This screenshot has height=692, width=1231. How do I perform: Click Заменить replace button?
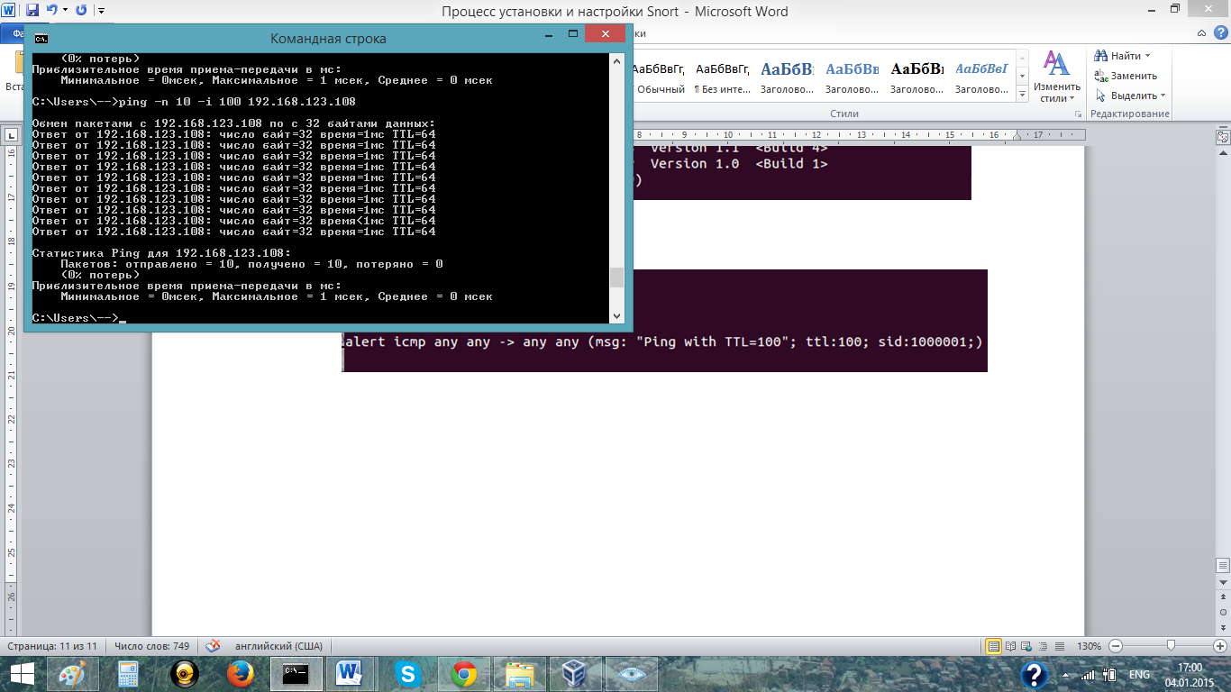tap(1126, 76)
